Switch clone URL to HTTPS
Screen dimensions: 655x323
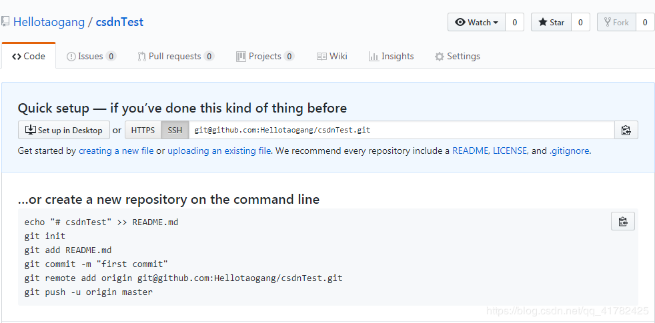[143, 130]
